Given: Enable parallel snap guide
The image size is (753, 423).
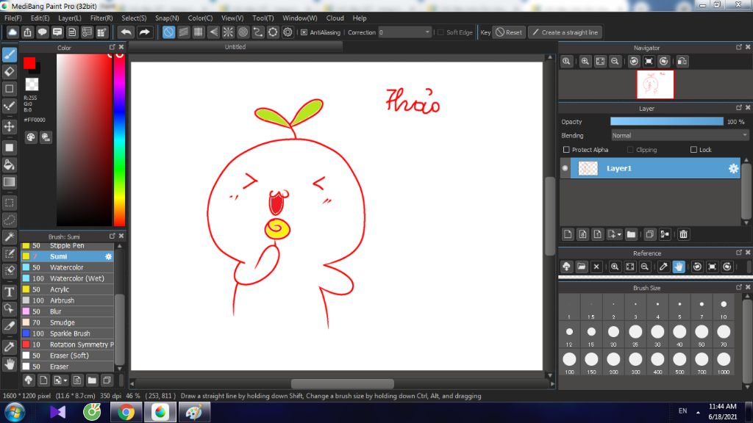Looking at the screenshot, I should click(183, 32).
